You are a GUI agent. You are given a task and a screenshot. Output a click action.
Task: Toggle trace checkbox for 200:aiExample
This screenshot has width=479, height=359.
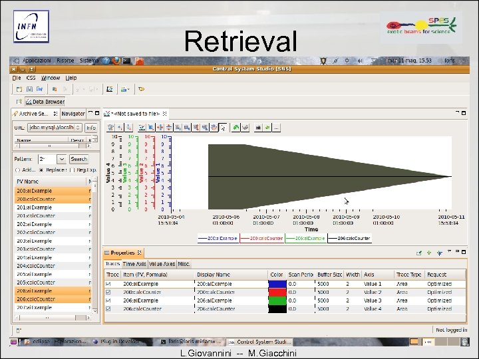[108, 284]
